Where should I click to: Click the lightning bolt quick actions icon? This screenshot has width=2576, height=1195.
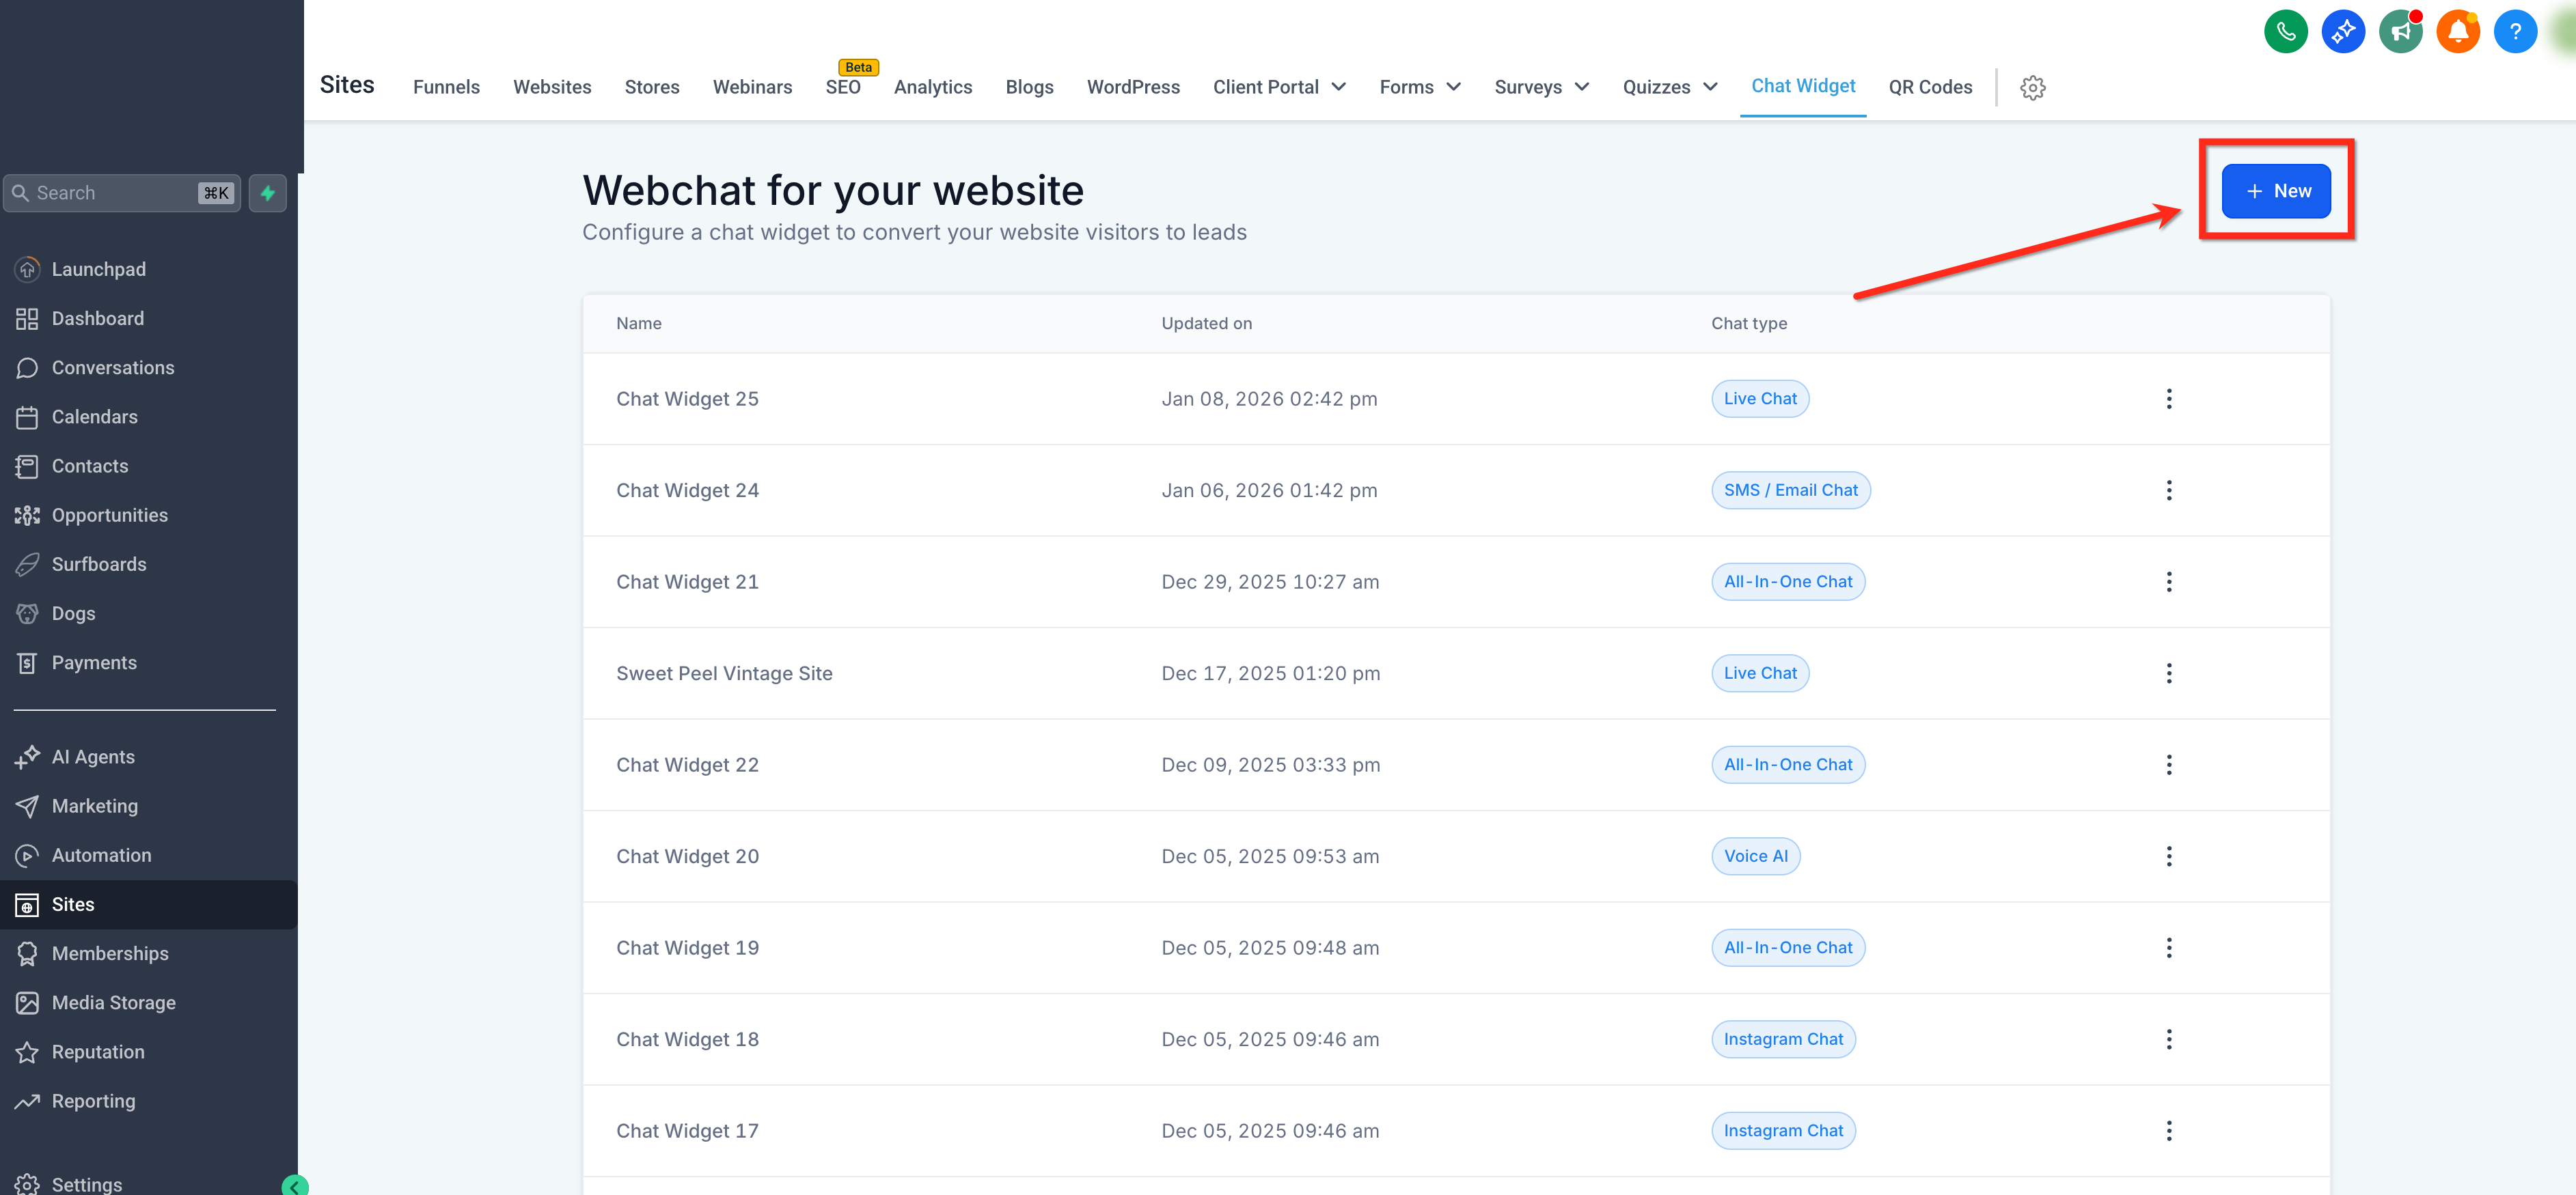tap(268, 193)
